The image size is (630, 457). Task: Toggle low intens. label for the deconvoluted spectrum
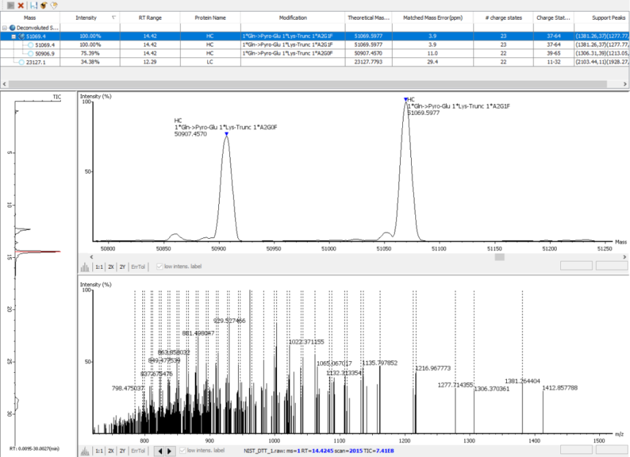(x=159, y=267)
